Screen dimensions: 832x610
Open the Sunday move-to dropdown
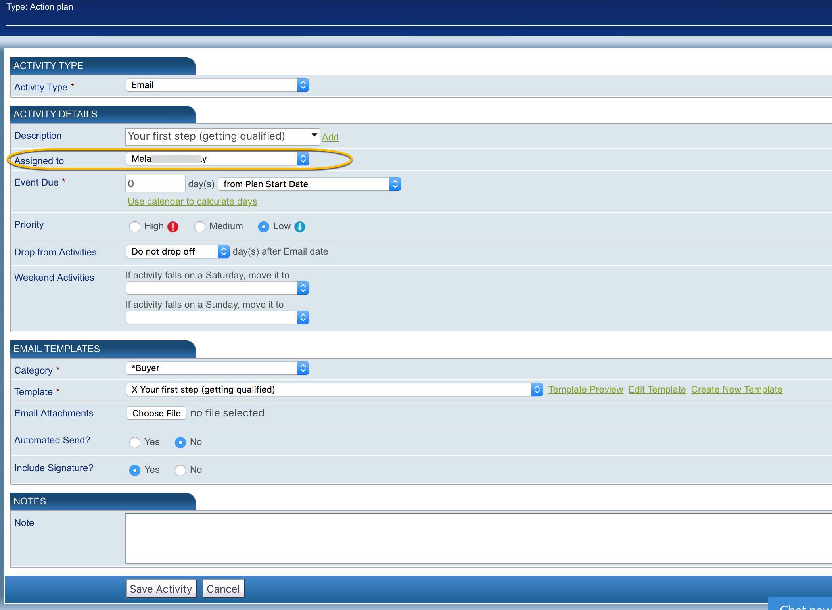217,317
